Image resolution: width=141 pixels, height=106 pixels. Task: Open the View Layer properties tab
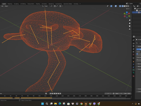pyautogui.click(x=133, y=49)
